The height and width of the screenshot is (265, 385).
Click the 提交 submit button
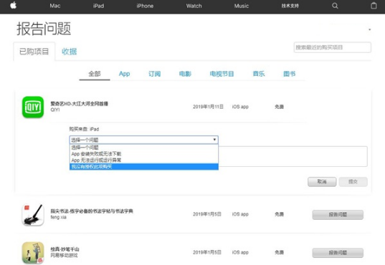[x=353, y=182]
